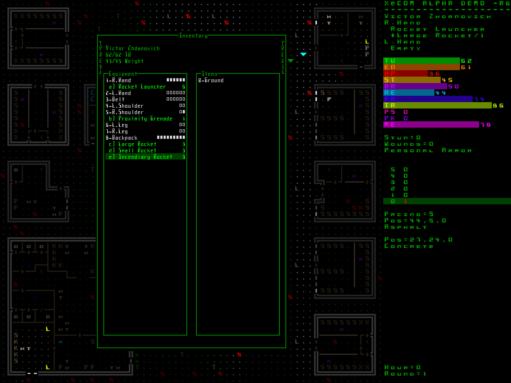Click the cyan downward arrow marker on map
This screenshot has width=511, height=383.
point(303,54)
